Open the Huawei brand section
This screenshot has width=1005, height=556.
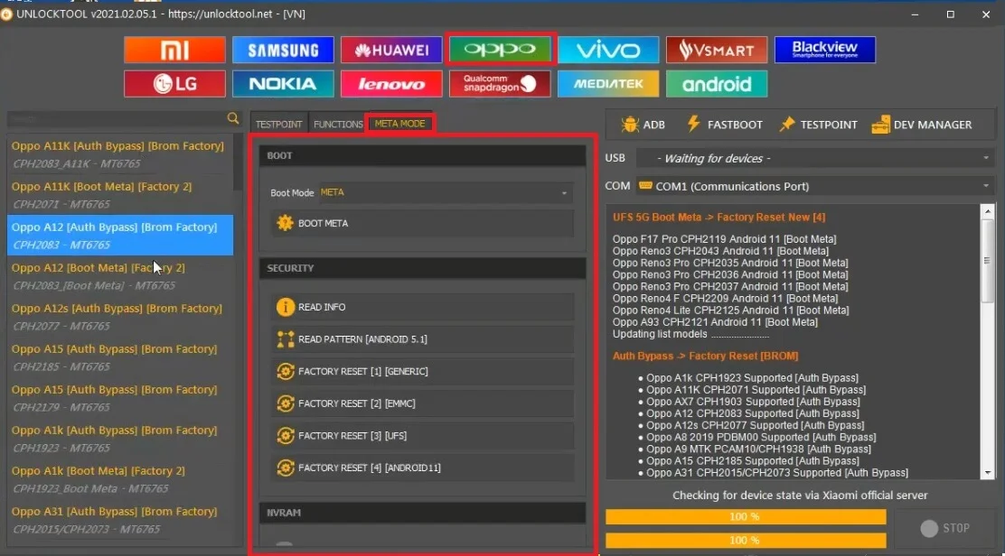(391, 50)
